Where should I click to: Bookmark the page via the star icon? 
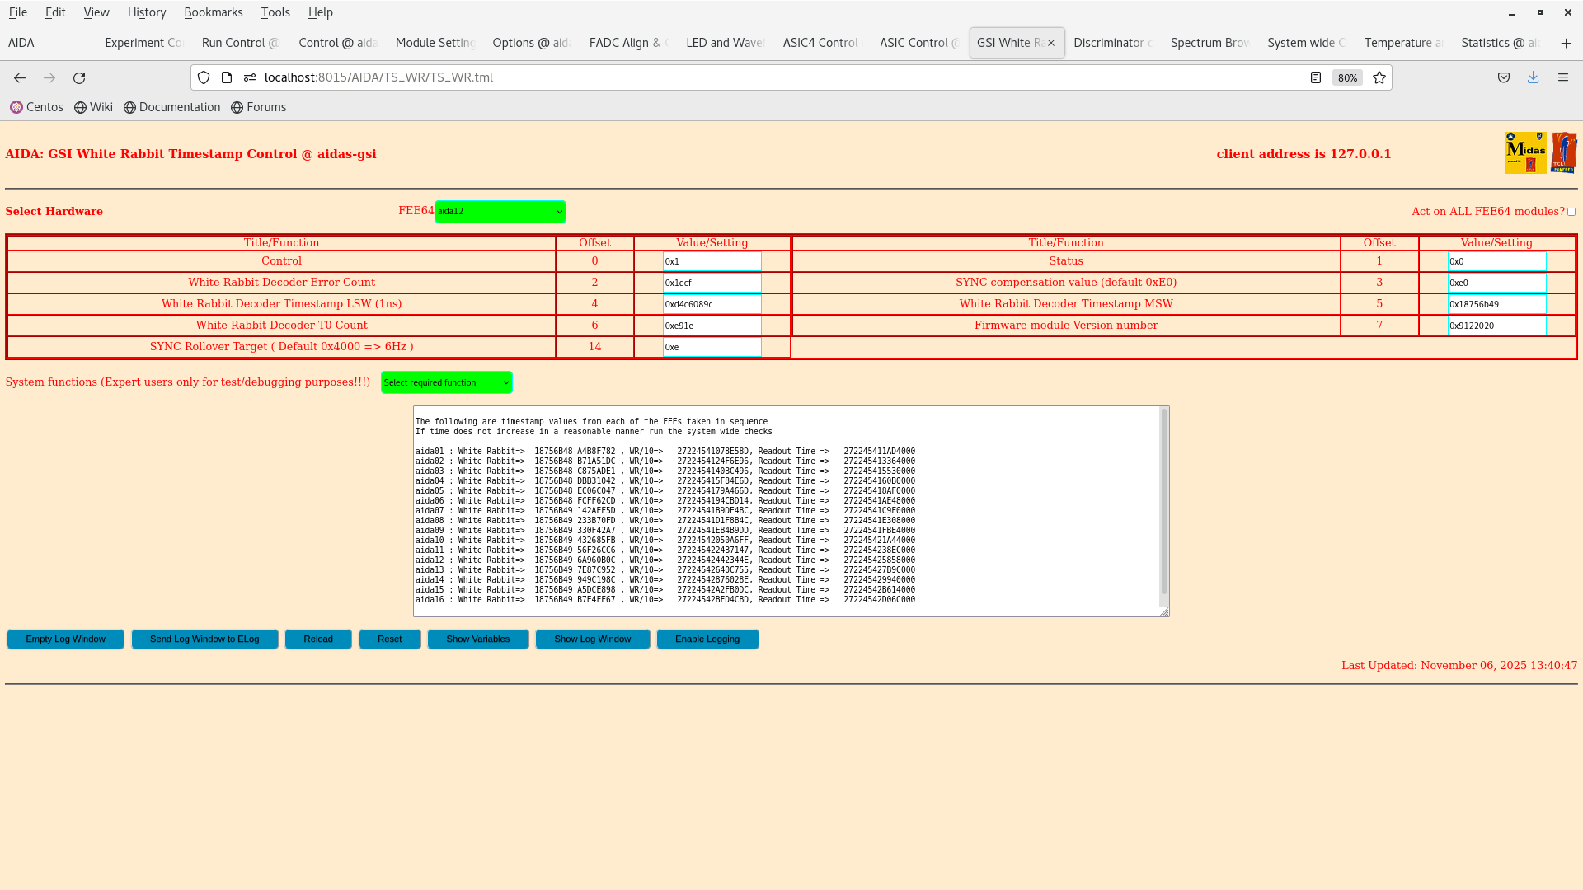point(1379,77)
